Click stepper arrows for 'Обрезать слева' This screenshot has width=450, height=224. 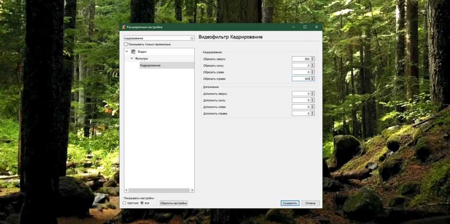312,72
